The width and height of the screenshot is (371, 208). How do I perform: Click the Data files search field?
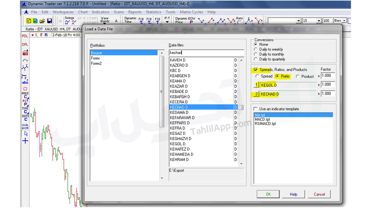pyautogui.click(x=206, y=53)
